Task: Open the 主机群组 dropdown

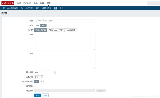Action: [x=39, y=77]
